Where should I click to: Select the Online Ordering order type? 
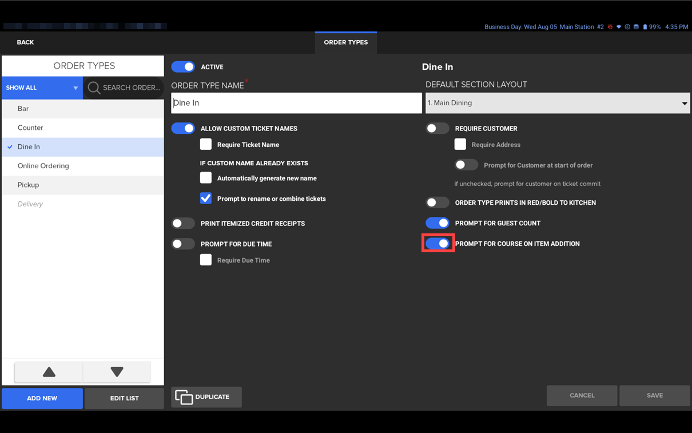[83, 166]
